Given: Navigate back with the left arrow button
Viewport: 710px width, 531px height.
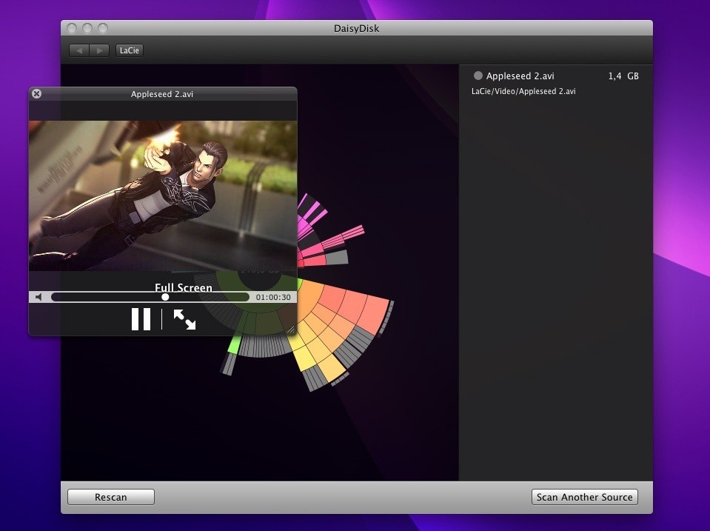Looking at the screenshot, I should (x=79, y=50).
